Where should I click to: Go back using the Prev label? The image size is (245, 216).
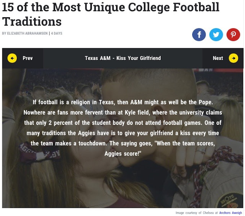[28, 58]
